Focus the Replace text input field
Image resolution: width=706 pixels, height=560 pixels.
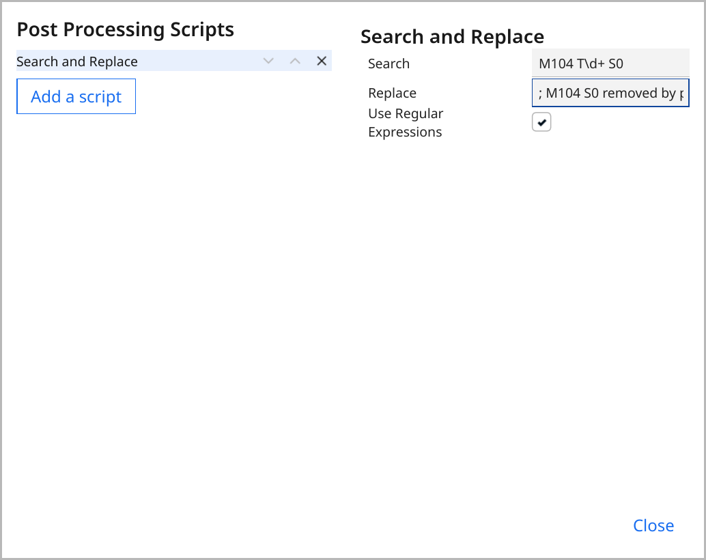610,93
